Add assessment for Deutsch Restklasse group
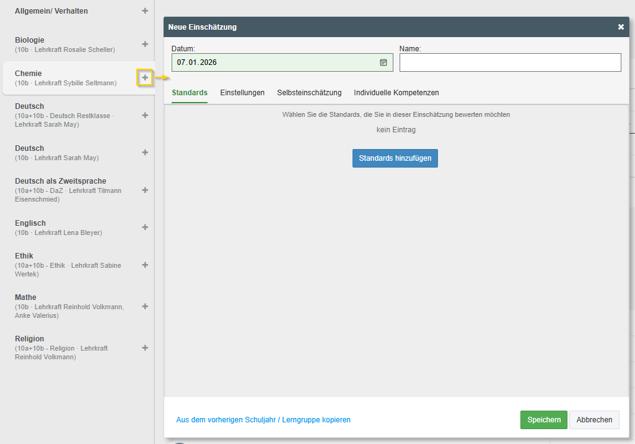The width and height of the screenshot is (635, 444). coord(145,115)
